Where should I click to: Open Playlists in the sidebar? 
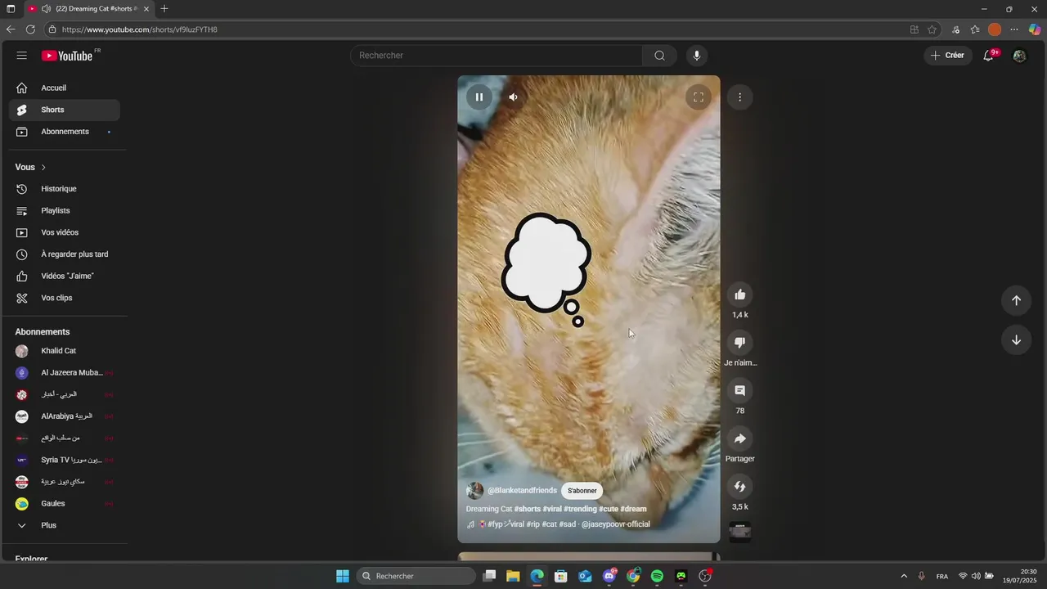(64, 211)
